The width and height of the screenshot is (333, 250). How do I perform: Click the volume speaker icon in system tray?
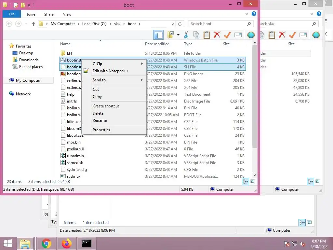(x=302, y=244)
